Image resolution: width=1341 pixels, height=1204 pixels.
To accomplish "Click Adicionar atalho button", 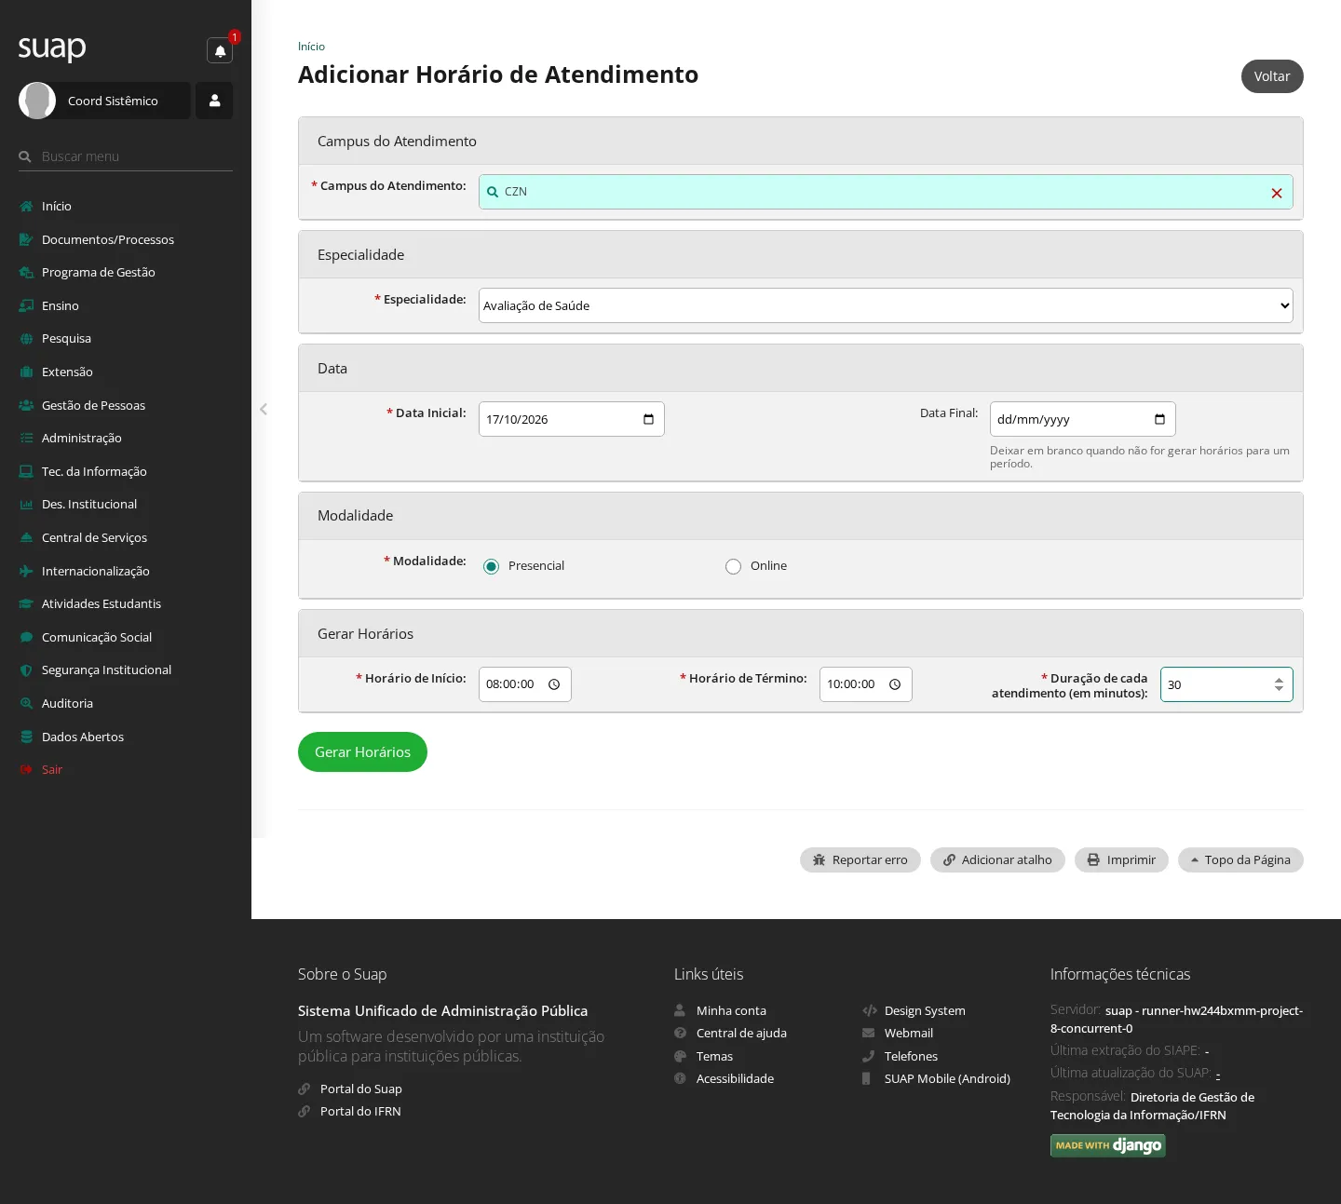I will 997,859.
